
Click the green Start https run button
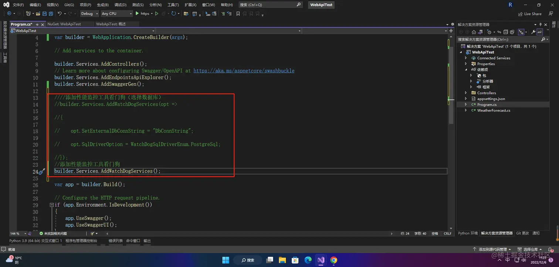tap(142, 14)
